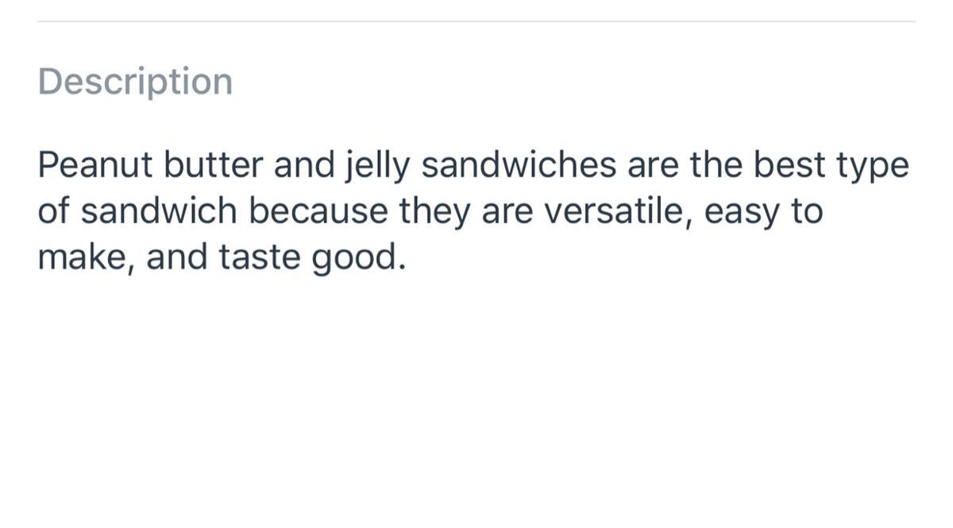This screenshot has width=953, height=528.
Task: Click the word "and" before "jelly"
Action: (305, 165)
